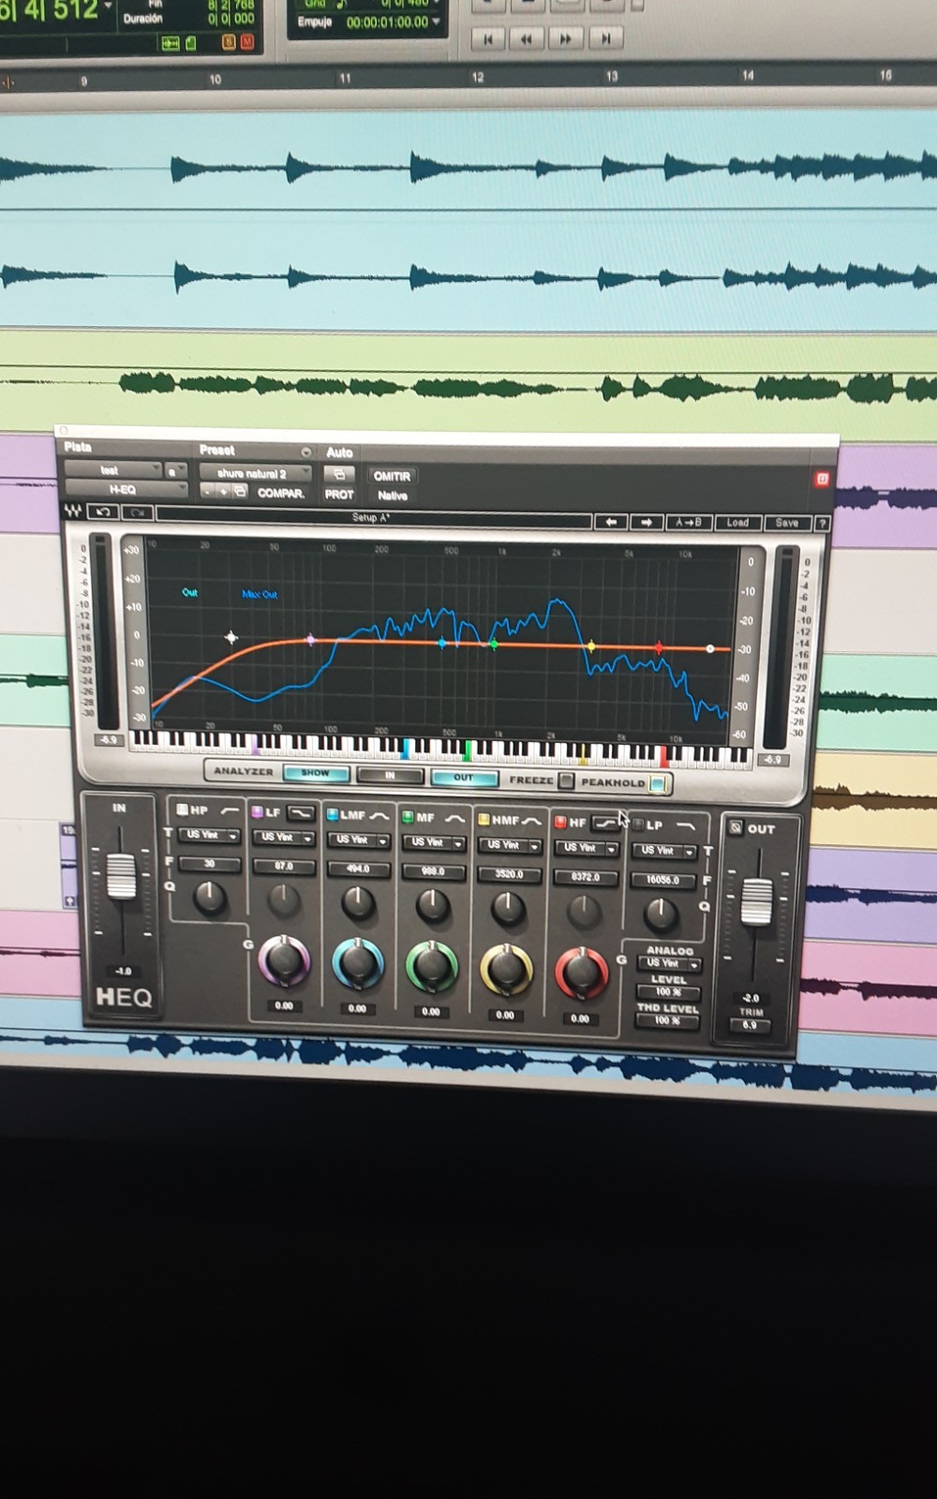This screenshot has height=1499, width=937.
Task: Toggle analyzer IN button
Action: (390, 776)
